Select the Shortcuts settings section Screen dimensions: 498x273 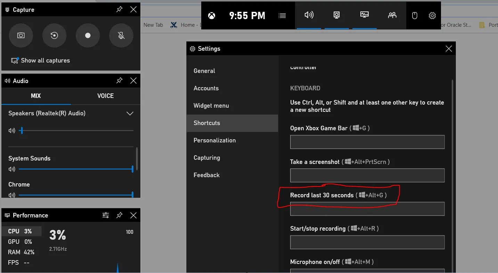(232, 123)
